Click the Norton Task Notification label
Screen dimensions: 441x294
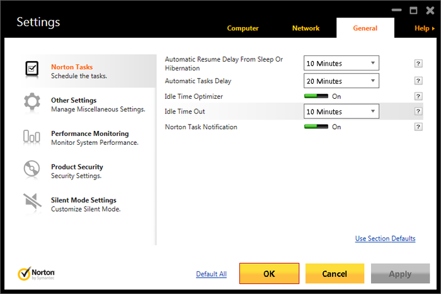201,127
